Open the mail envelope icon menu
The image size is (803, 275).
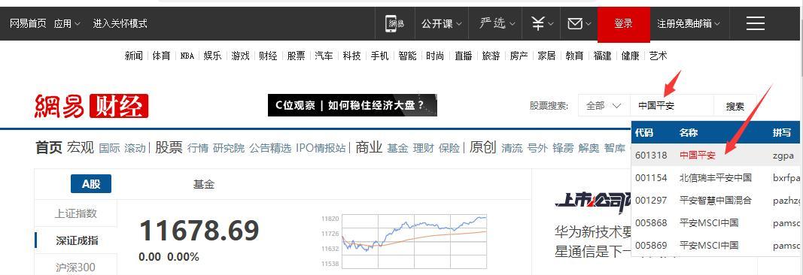click(x=579, y=23)
